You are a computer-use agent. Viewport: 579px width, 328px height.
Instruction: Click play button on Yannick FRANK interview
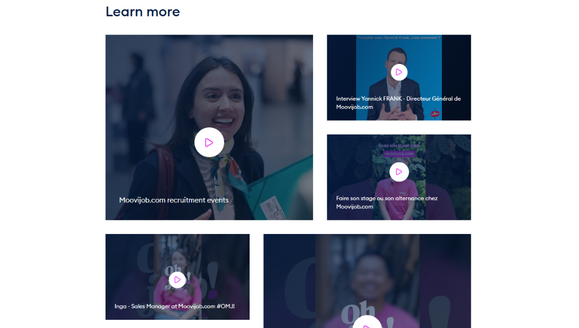click(x=399, y=72)
